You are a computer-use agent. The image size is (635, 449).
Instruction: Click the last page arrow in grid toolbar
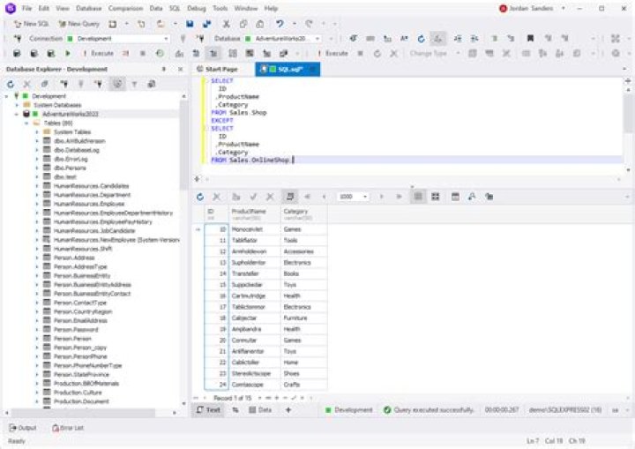pos(399,197)
